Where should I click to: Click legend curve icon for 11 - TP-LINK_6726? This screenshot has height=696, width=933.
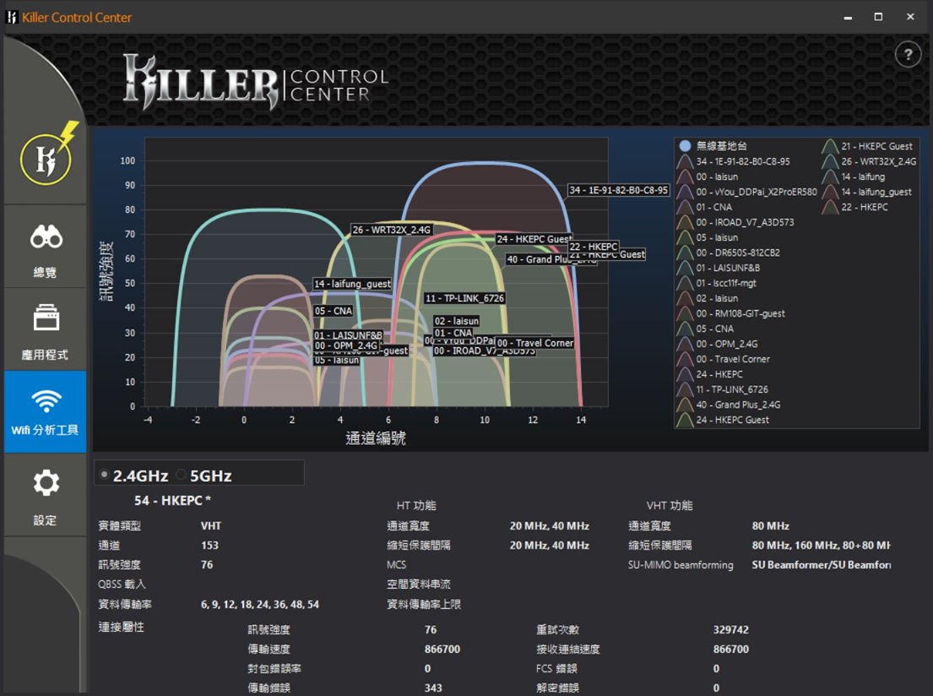click(686, 389)
